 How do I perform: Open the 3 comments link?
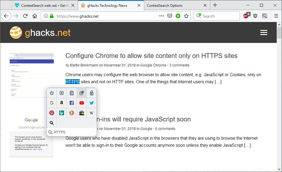(x=179, y=65)
